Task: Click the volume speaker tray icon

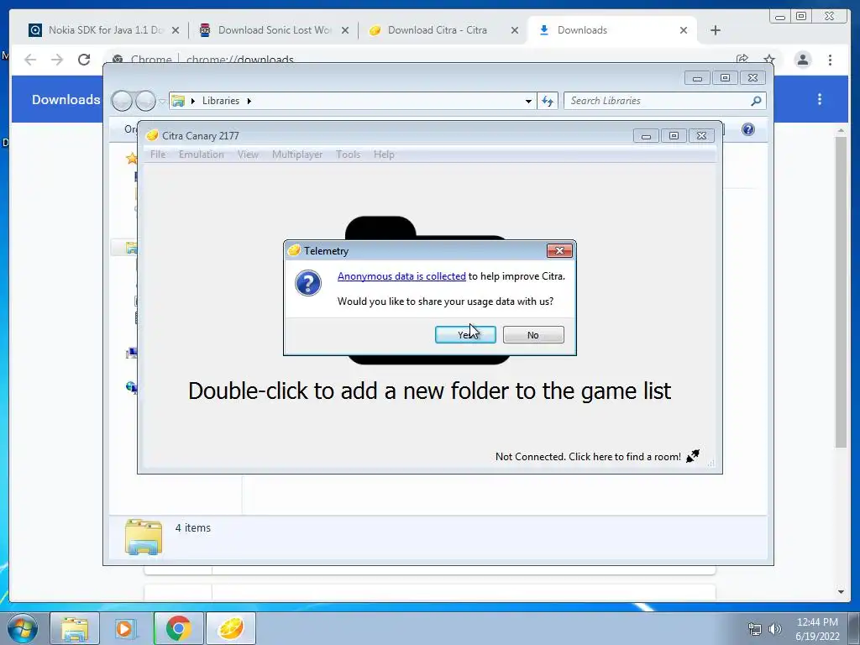Action: tap(775, 629)
